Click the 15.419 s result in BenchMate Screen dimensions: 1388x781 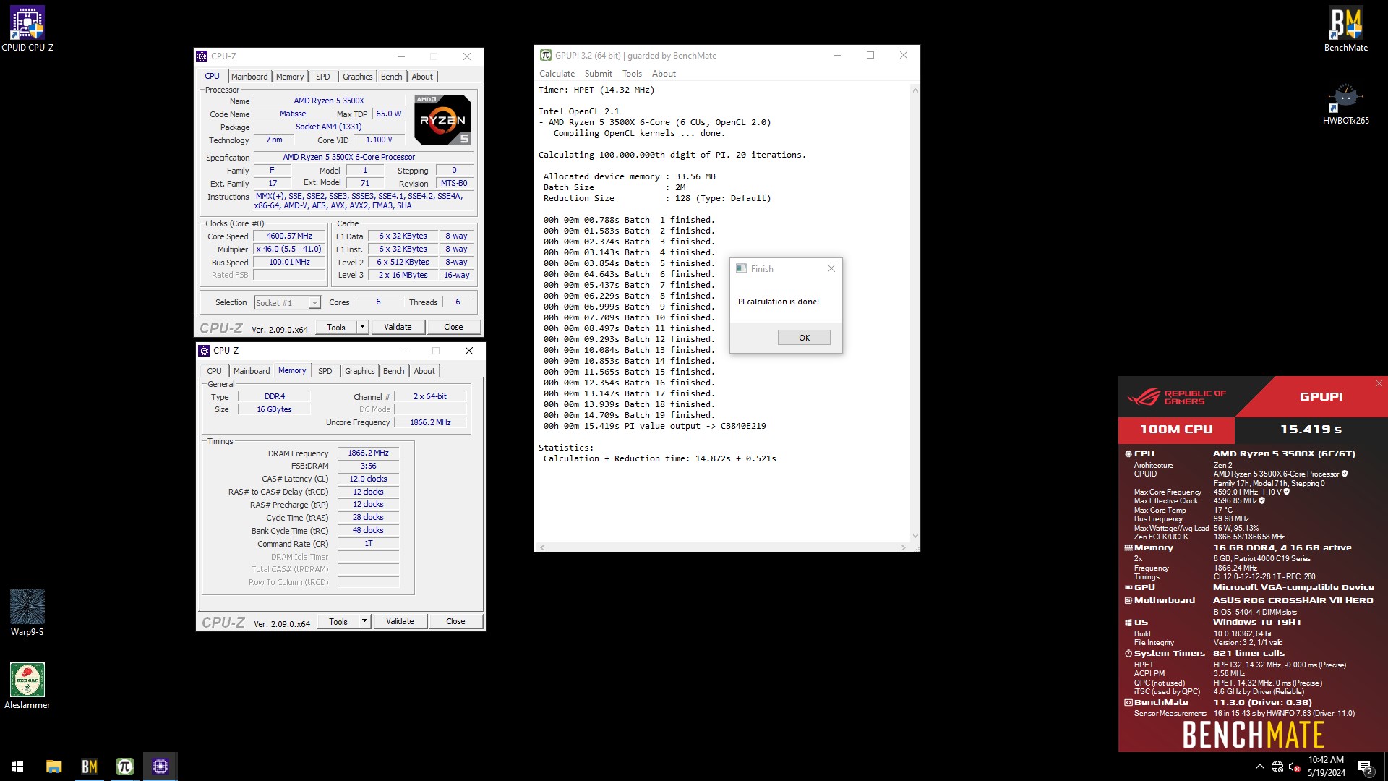tap(1311, 430)
